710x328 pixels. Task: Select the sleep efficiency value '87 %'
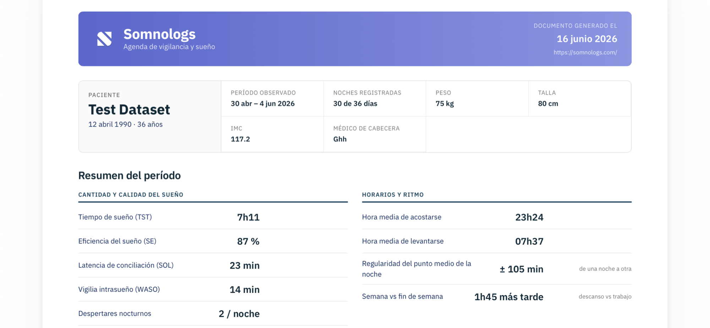pos(248,241)
